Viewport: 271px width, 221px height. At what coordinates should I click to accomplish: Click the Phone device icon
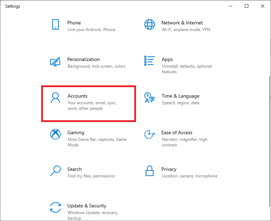(x=55, y=24)
